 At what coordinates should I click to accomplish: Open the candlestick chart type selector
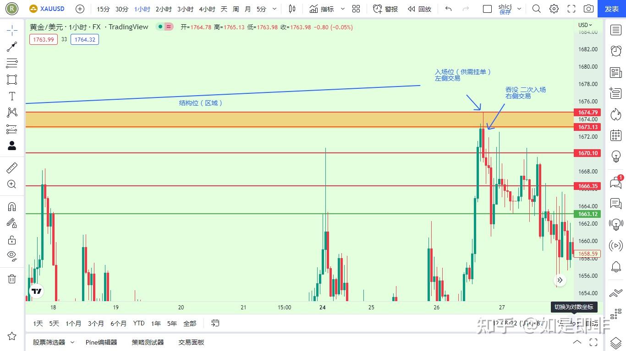[x=292, y=9]
